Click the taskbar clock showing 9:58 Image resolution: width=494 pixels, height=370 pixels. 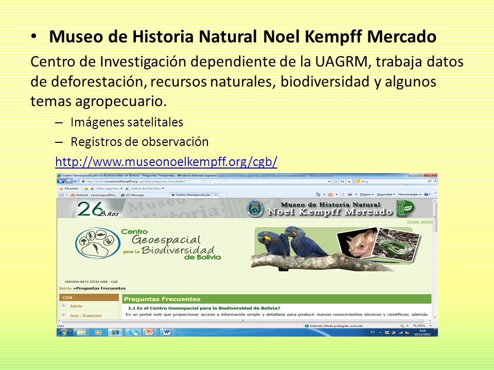[422, 332]
